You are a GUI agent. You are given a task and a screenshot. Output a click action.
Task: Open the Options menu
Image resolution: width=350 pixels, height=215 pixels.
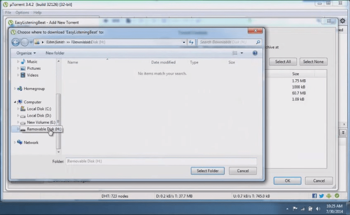pos(22,12)
